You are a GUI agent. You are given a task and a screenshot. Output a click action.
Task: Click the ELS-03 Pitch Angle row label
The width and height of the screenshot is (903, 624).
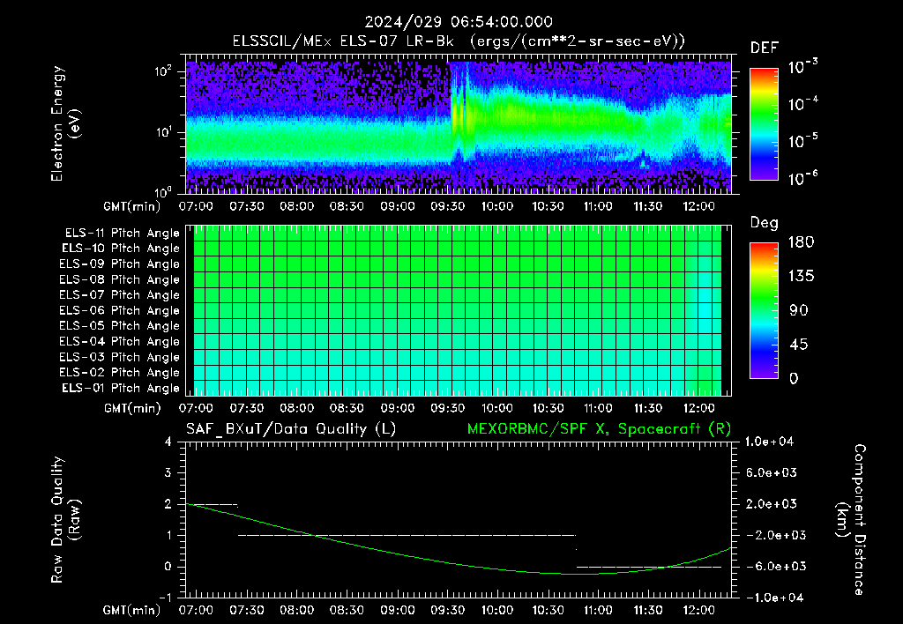(x=120, y=357)
